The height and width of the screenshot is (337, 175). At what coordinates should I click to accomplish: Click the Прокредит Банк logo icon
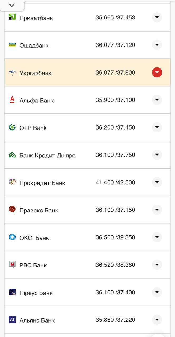point(12,182)
